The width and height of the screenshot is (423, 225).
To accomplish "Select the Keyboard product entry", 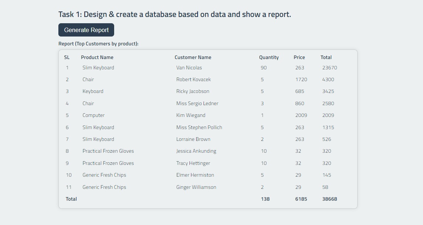I will point(93,91).
